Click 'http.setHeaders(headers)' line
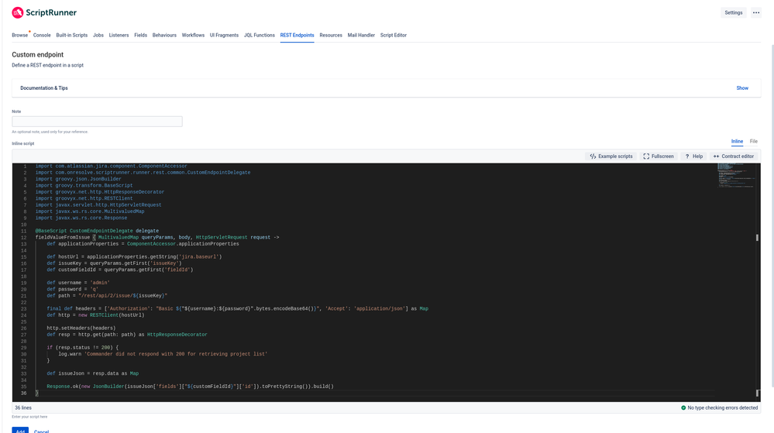Viewport: 774px width, 433px height. [x=81, y=328]
